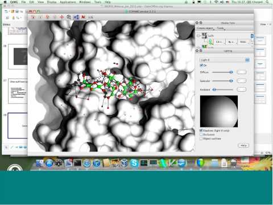Open Terminal from the Dock
This screenshot has height=205, width=273.
pyautogui.click(x=77, y=163)
